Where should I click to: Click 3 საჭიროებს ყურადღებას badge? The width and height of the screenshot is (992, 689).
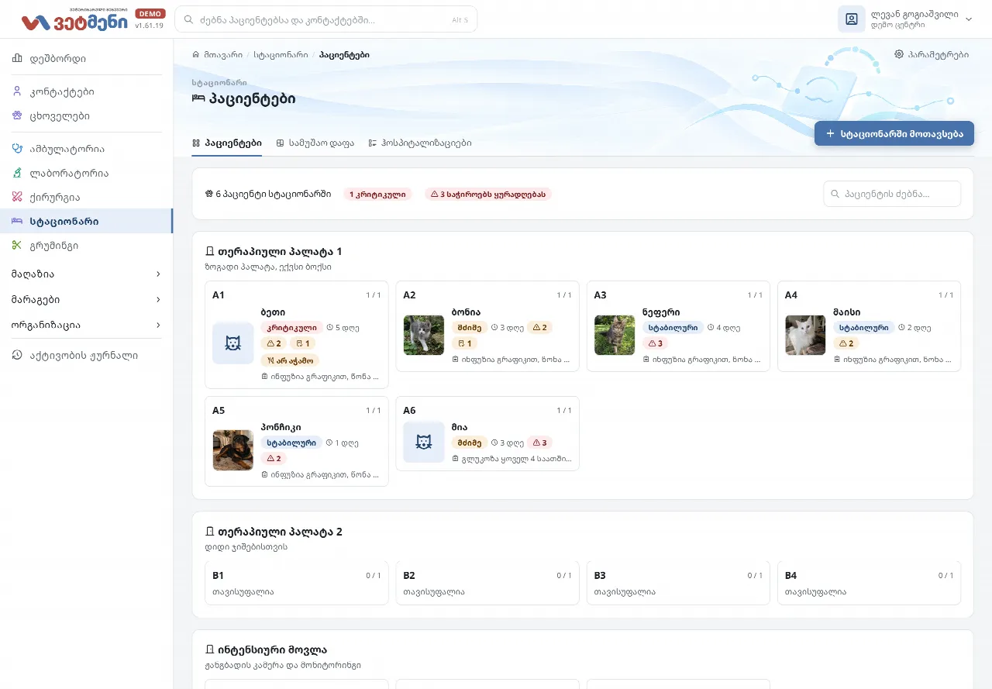(487, 194)
